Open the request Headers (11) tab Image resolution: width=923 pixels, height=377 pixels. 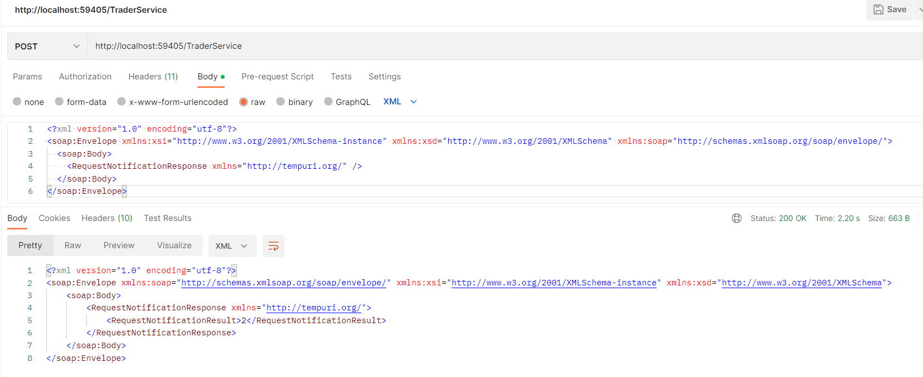(153, 77)
